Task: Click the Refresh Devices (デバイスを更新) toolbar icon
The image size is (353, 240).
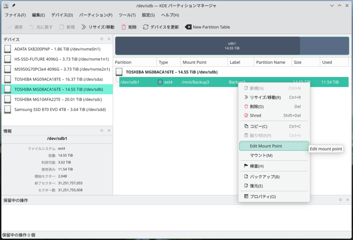Action: 146,27
